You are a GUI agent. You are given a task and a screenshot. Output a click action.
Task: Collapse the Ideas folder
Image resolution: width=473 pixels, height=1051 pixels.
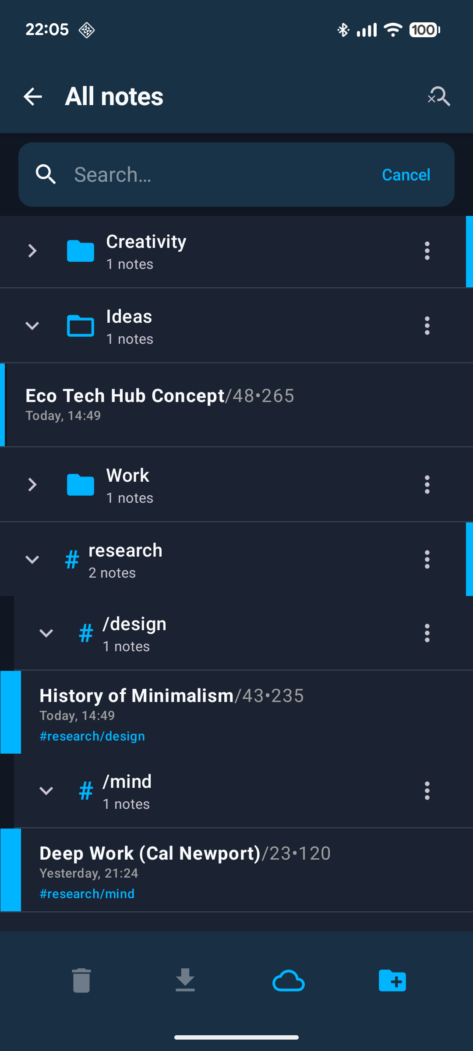pyautogui.click(x=32, y=326)
